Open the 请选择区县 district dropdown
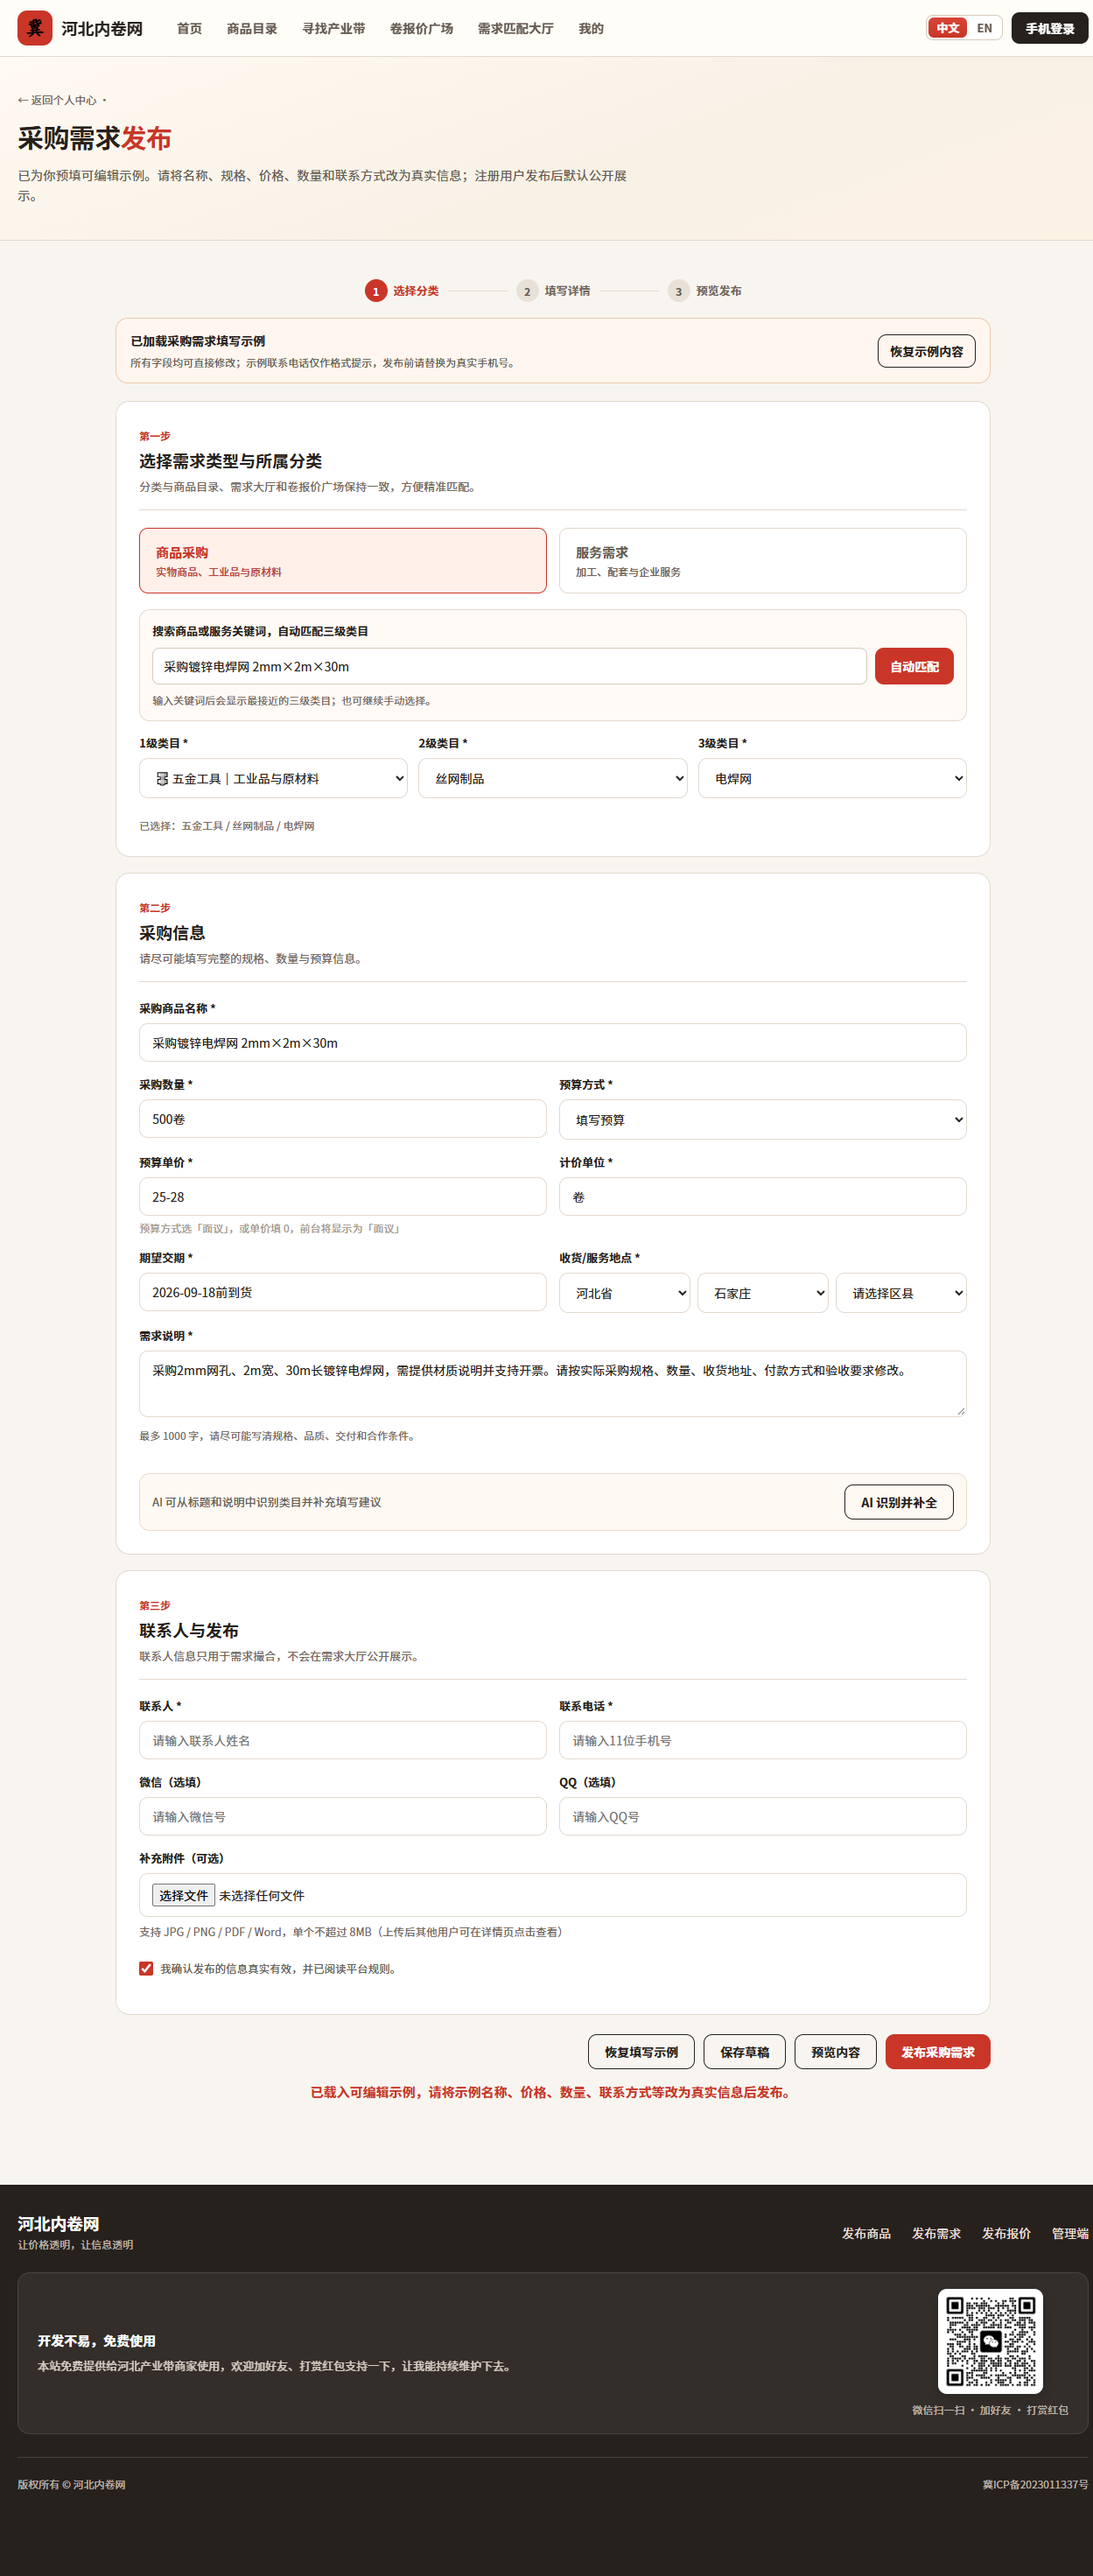Screen dimensions: 1093x2576 point(901,1293)
